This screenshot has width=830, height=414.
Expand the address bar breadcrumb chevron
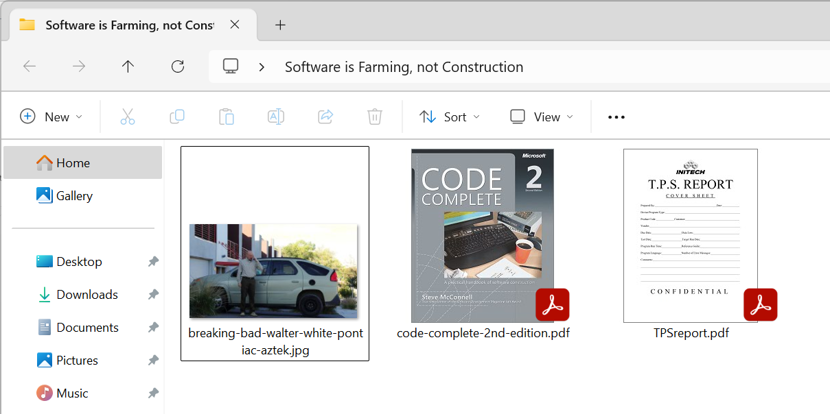[262, 67]
